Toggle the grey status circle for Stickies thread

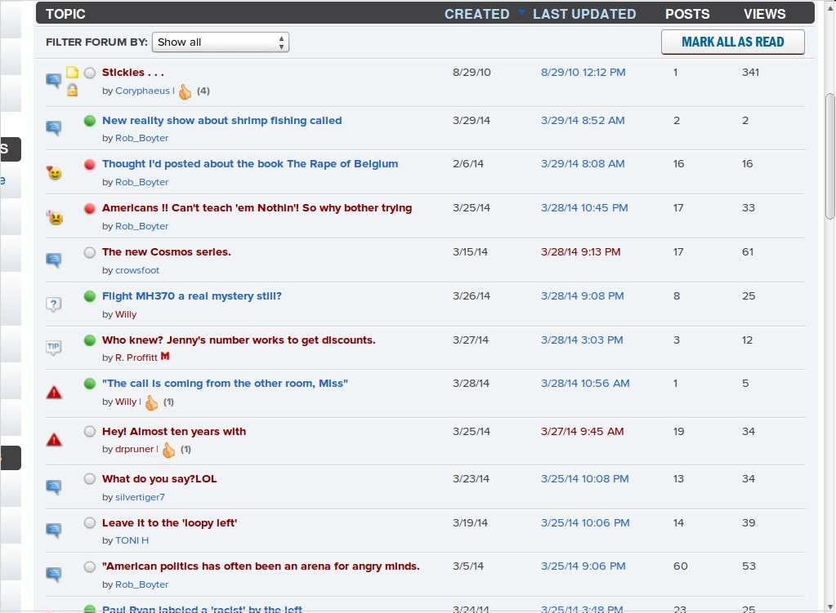click(x=90, y=73)
